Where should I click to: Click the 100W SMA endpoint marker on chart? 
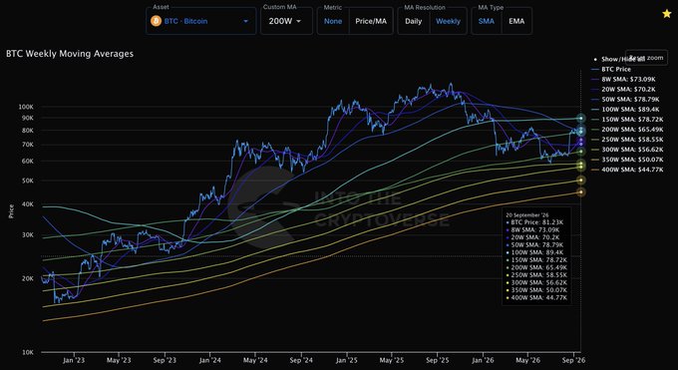580,118
